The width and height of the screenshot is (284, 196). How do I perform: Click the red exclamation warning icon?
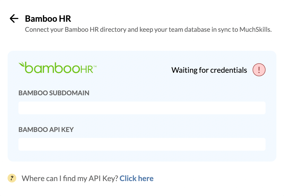point(259,70)
